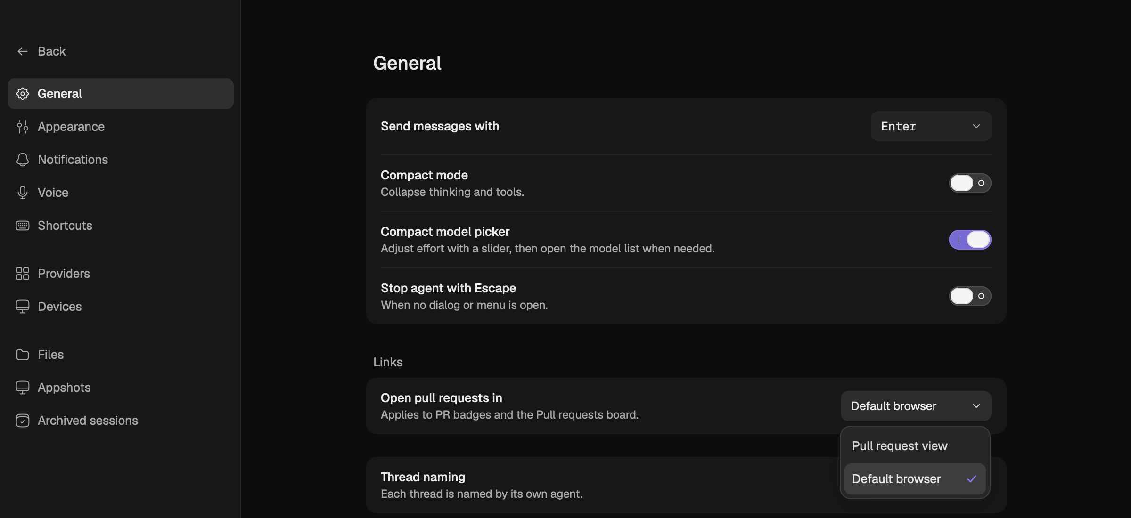
Task: Enable the Compact mode toggle
Action: (970, 183)
